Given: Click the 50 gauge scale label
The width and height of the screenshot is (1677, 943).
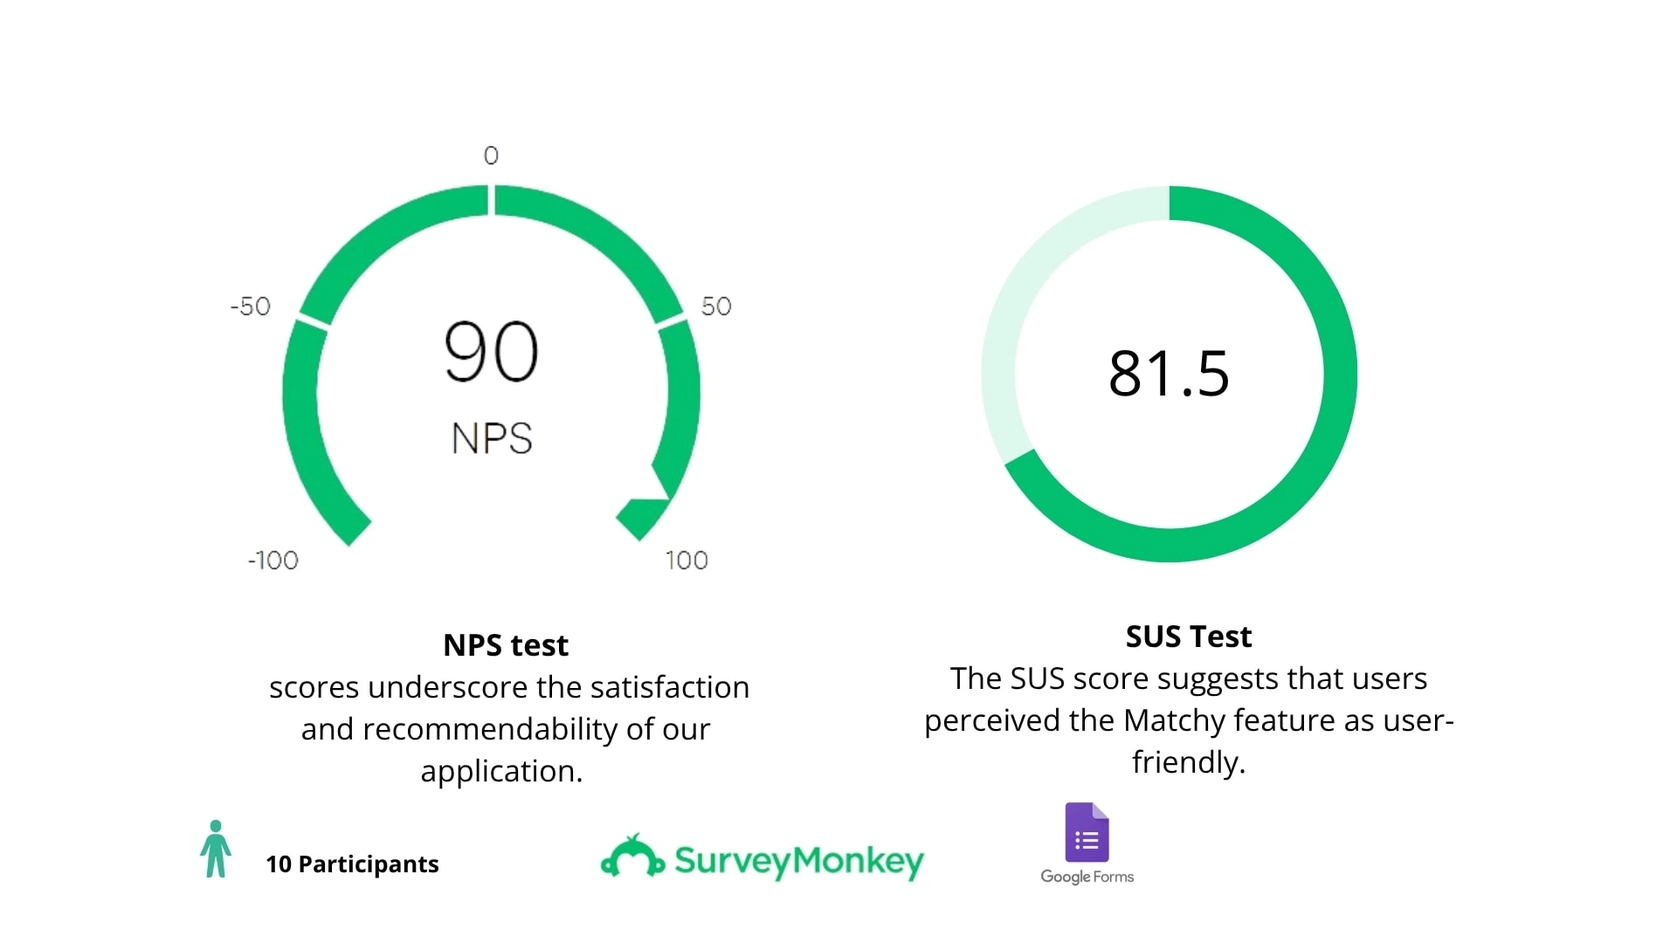Looking at the screenshot, I should (716, 306).
